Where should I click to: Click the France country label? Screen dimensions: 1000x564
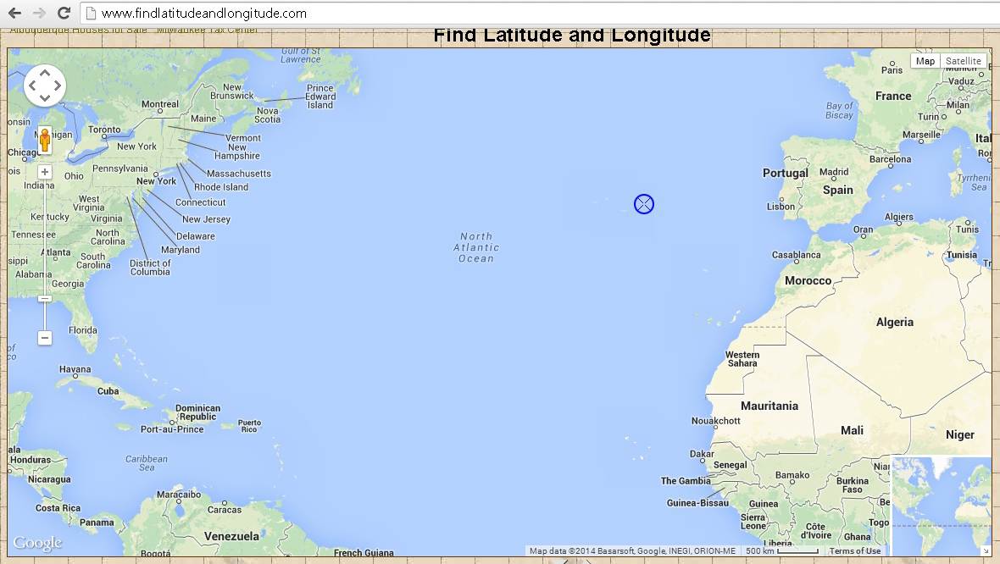tap(893, 97)
